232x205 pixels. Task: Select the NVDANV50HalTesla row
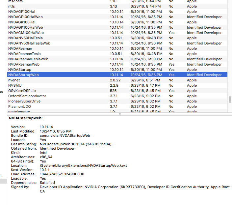tap(117, 38)
